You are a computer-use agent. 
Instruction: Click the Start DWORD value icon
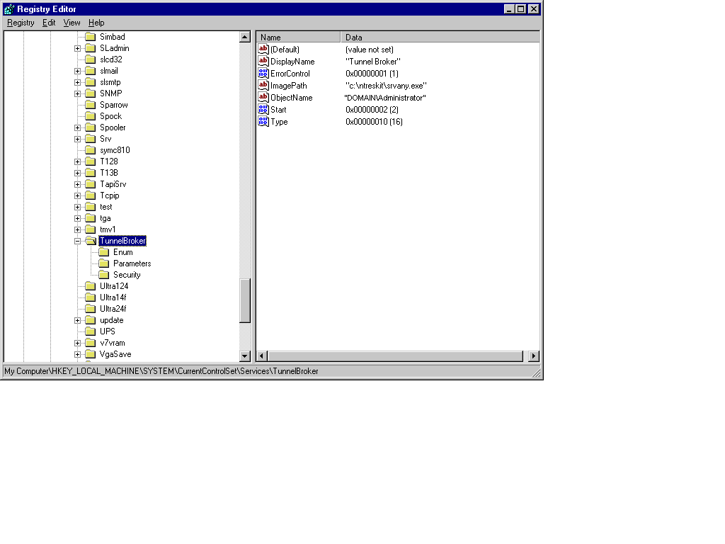pos(263,110)
